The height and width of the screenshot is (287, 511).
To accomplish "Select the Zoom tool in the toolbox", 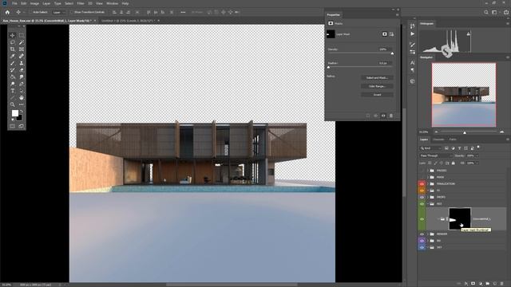I will (x=13, y=104).
